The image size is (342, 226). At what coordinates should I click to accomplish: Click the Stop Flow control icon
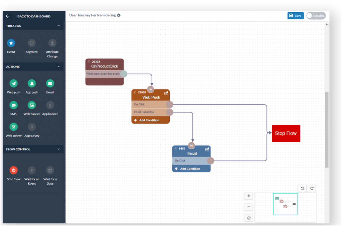click(x=13, y=170)
